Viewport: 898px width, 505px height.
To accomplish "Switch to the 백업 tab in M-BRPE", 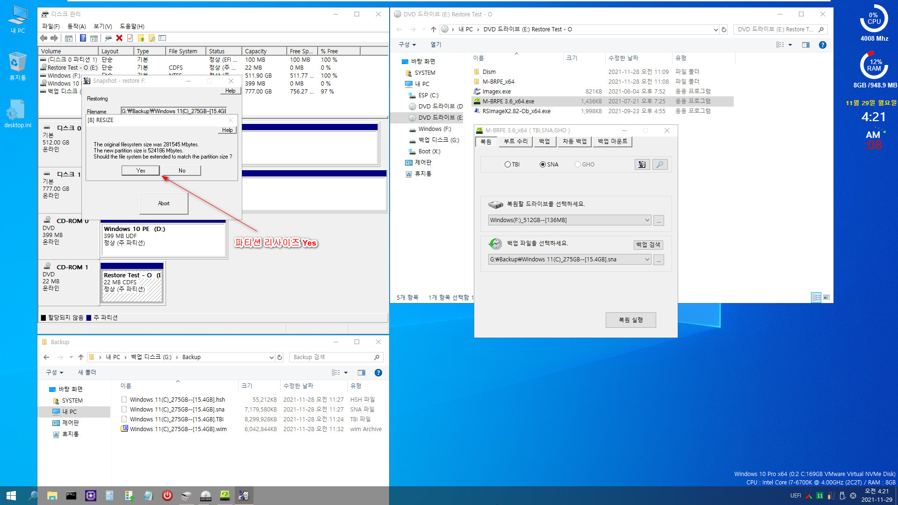I will (544, 141).
